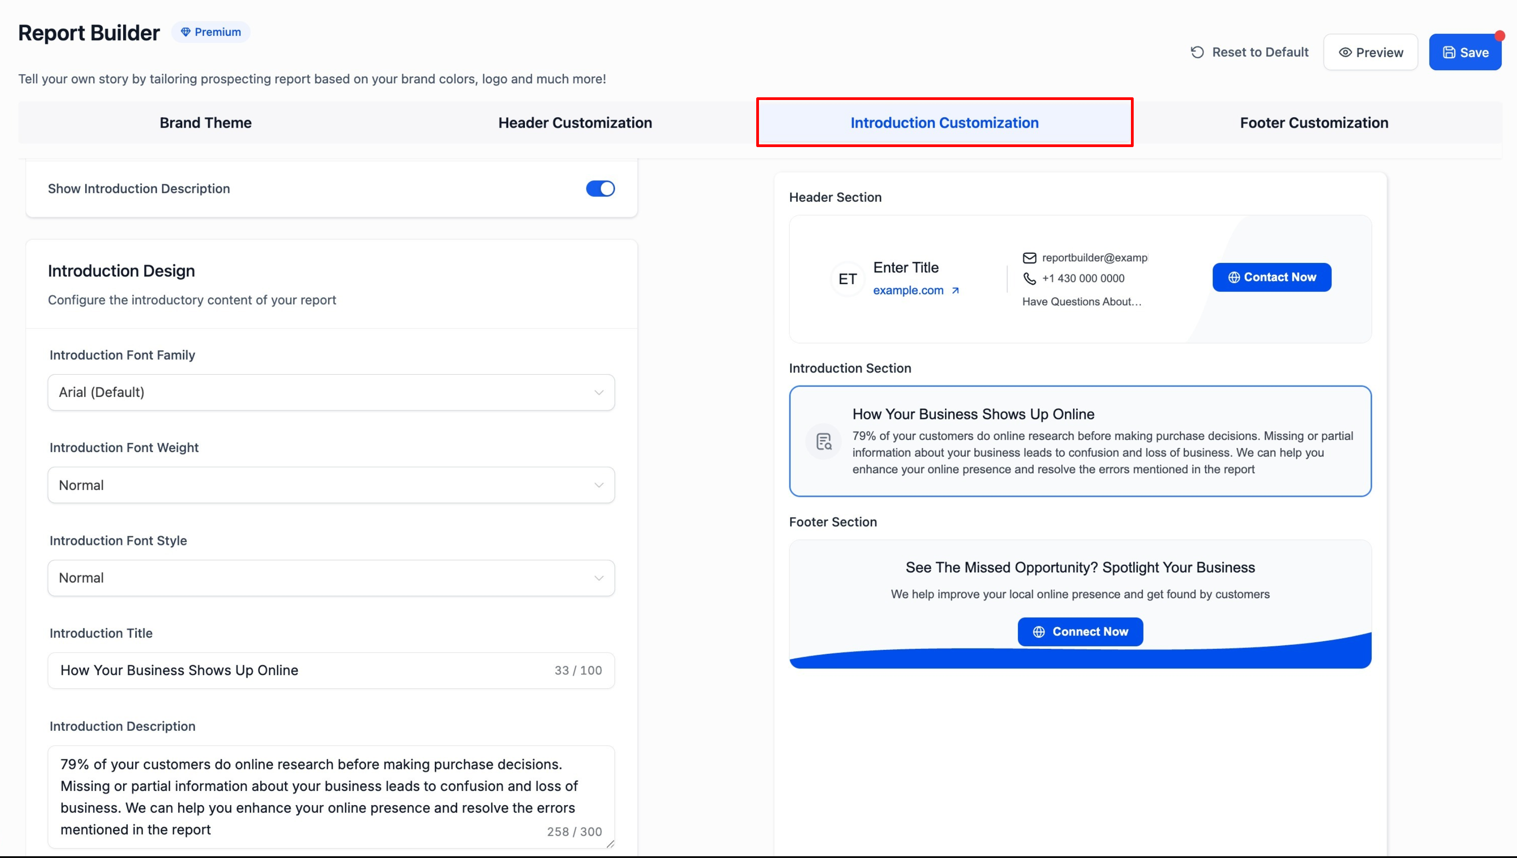This screenshot has width=1517, height=858.
Task: Open the Header Customization tab
Action: [x=575, y=123]
